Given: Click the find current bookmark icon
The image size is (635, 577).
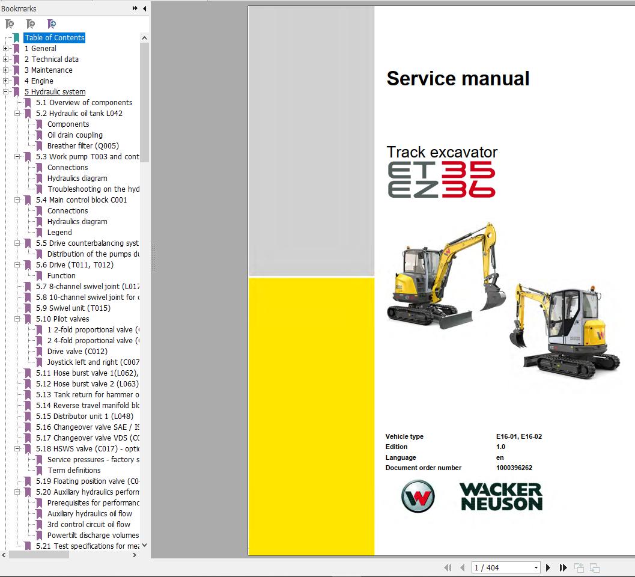Looking at the screenshot, I should (x=52, y=24).
